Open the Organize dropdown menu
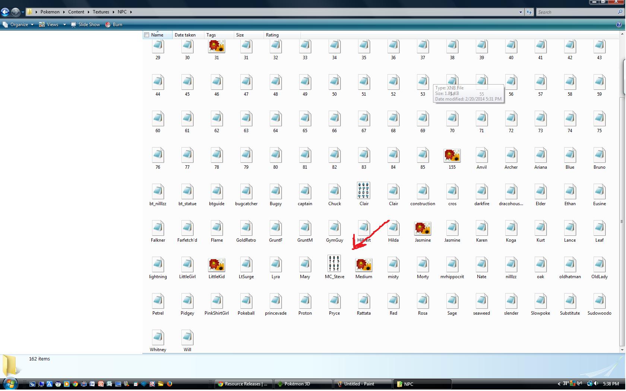The height and width of the screenshot is (391, 626). tap(18, 25)
